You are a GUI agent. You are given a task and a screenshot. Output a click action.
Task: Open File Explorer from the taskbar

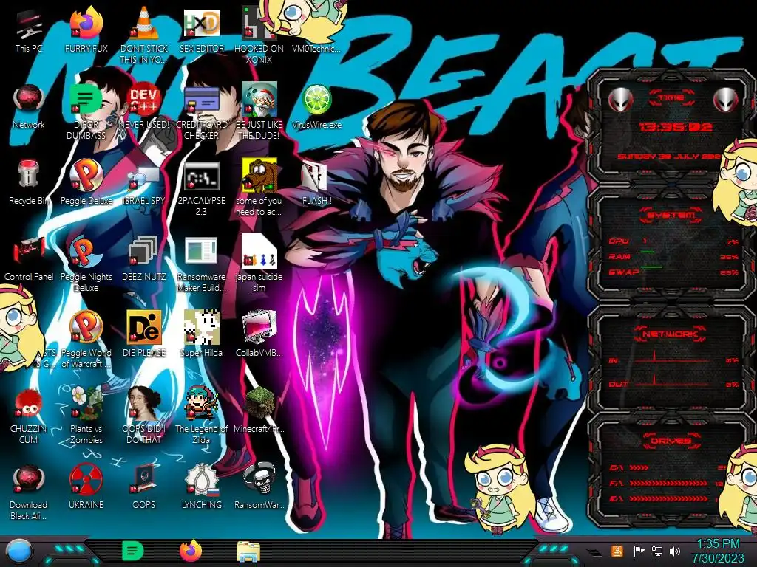click(x=248, y=551)
